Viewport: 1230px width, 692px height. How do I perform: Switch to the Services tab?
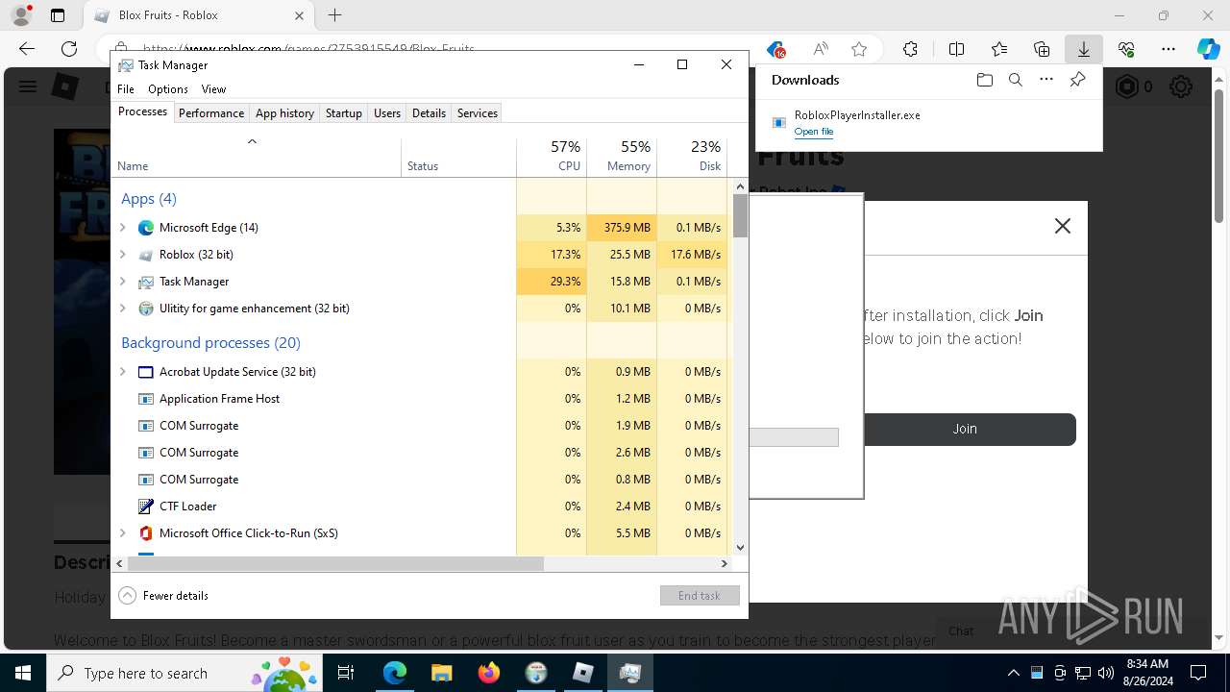(x=478, y=113)
